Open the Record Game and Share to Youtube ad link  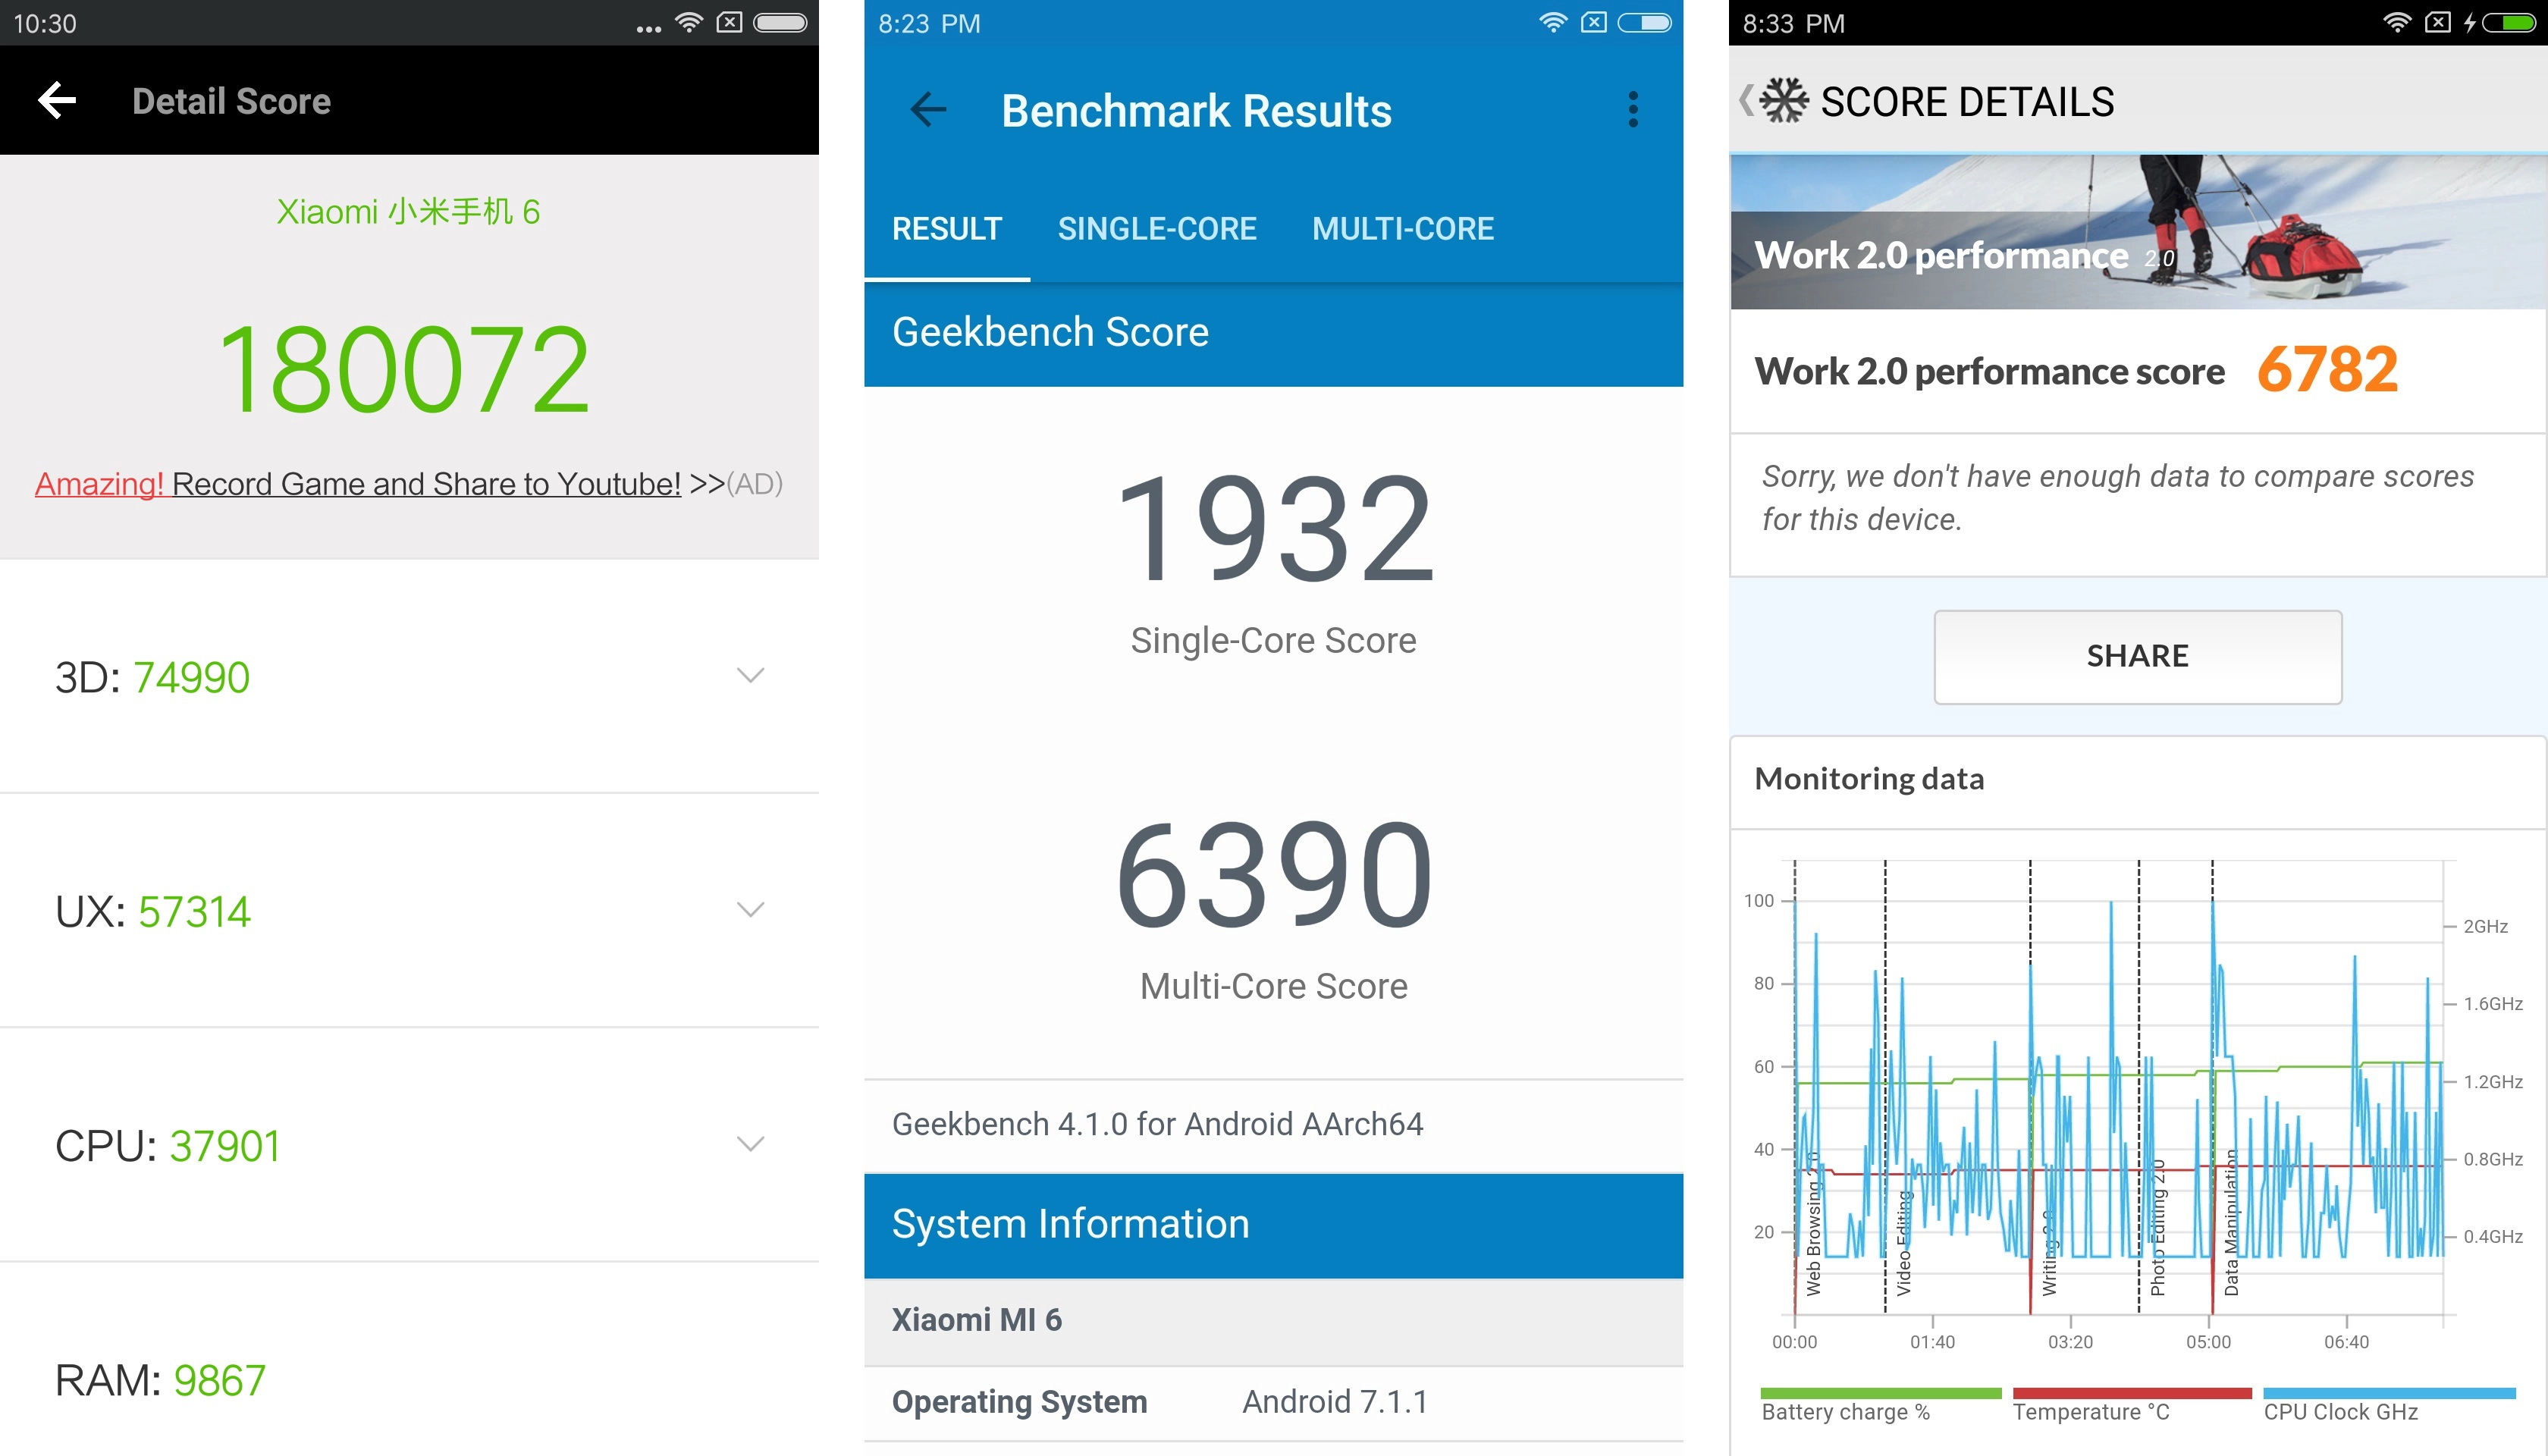pyautogui.click(x=408, y=484)
